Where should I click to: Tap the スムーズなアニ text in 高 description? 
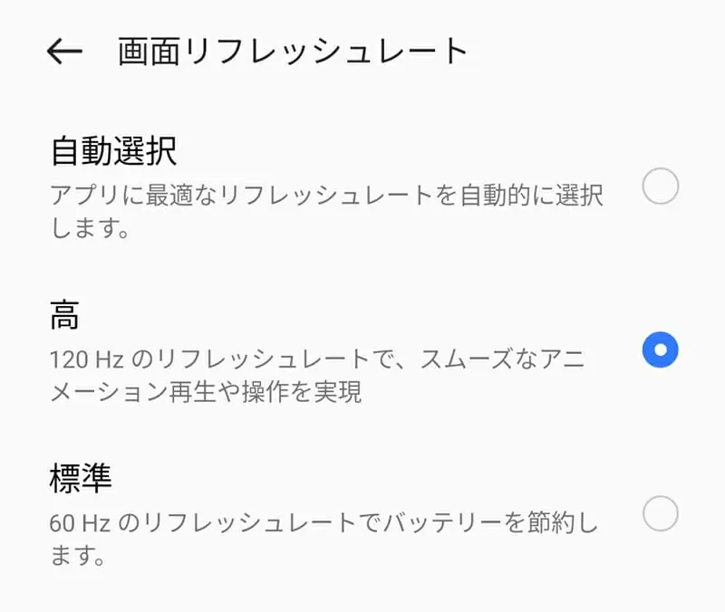(506, 360)
